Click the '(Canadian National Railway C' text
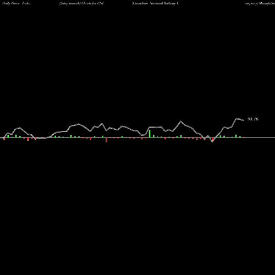Screen dimensions: 275x275 pyautogui.click(x=156, y=3)
